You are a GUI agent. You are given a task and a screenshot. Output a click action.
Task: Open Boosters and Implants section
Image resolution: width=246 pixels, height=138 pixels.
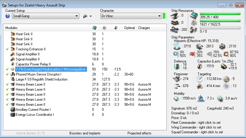85,133
